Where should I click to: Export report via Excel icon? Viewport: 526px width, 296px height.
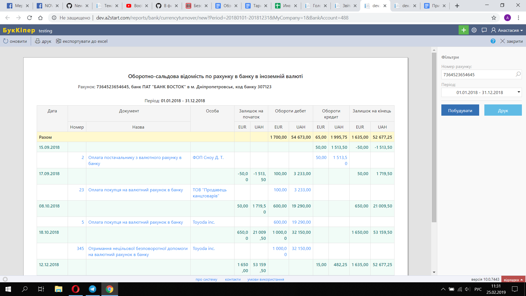pyautogui.click(x=58, y=41)
